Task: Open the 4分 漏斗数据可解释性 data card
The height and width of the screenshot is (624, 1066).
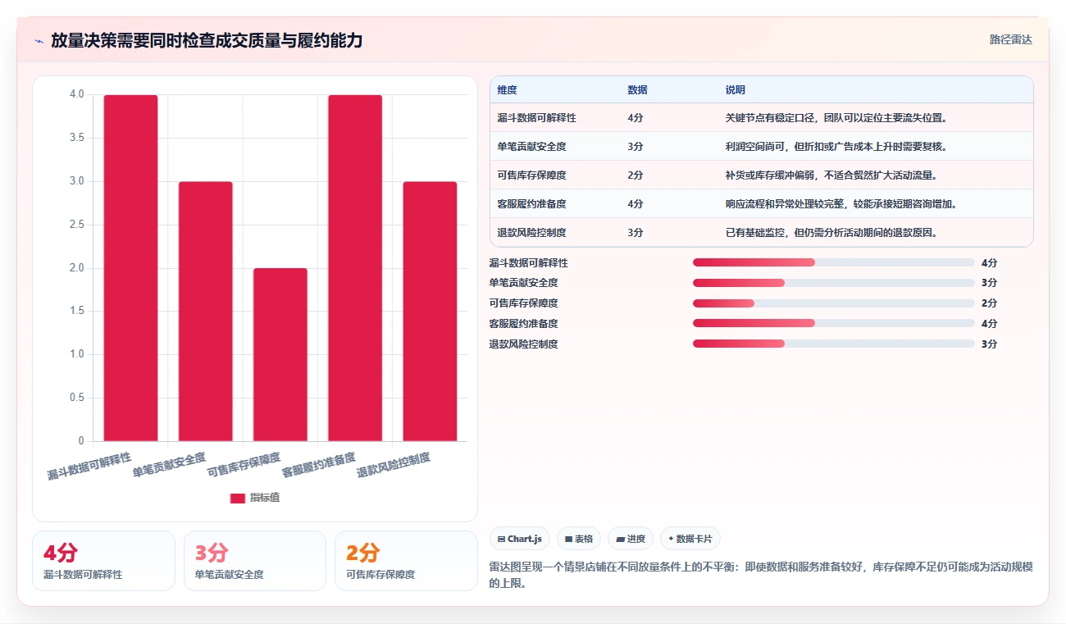Action: tap(103, 561)
